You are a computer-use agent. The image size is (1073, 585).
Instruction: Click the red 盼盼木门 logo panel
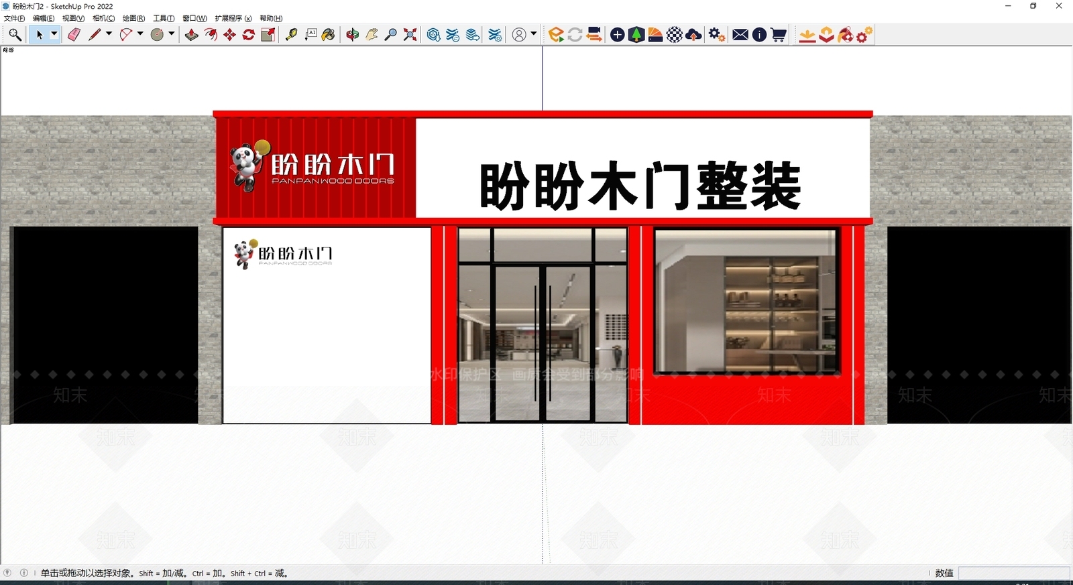click(x=316, y=168)
